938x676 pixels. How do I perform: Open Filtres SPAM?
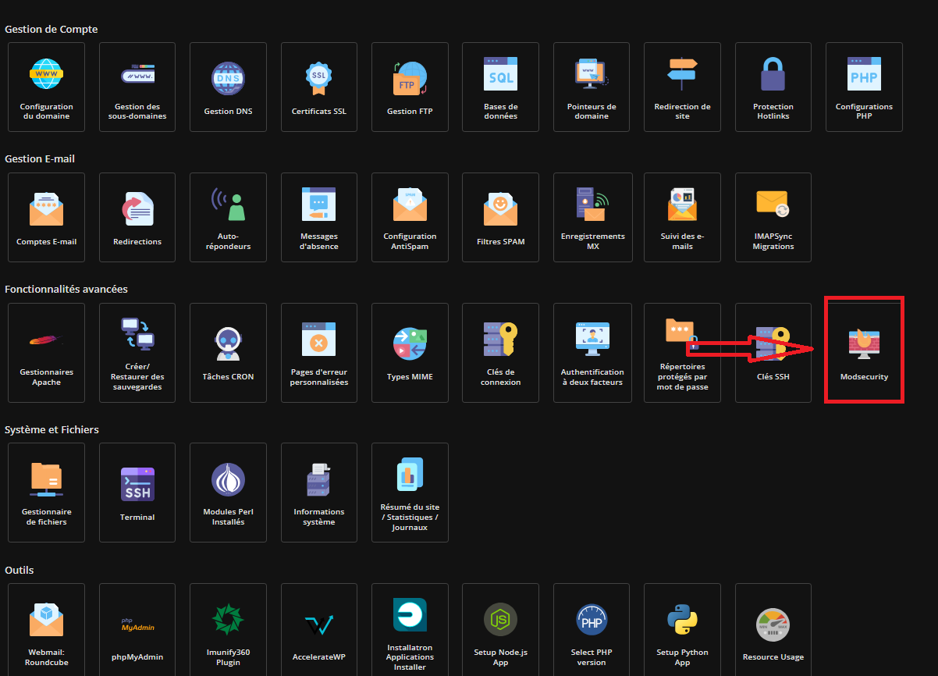pos(500,217)
